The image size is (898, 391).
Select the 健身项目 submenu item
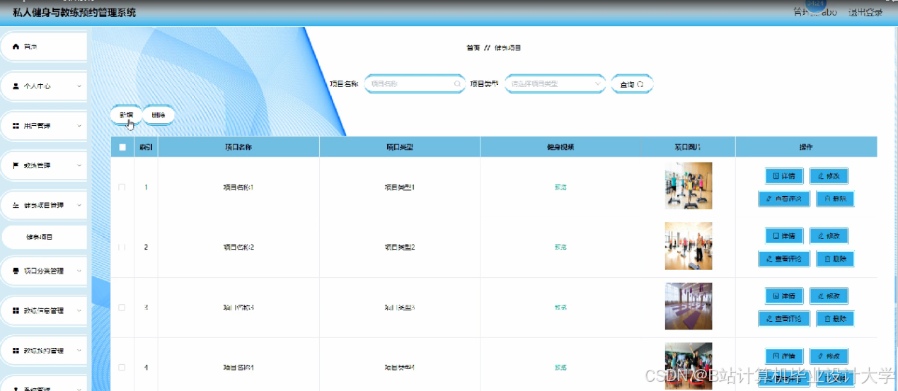click(44, 238)
